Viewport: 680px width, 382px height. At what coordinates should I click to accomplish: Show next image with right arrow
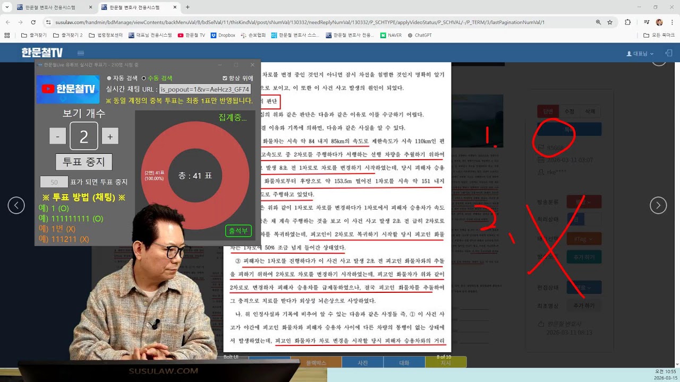click(x=658, y=205)
